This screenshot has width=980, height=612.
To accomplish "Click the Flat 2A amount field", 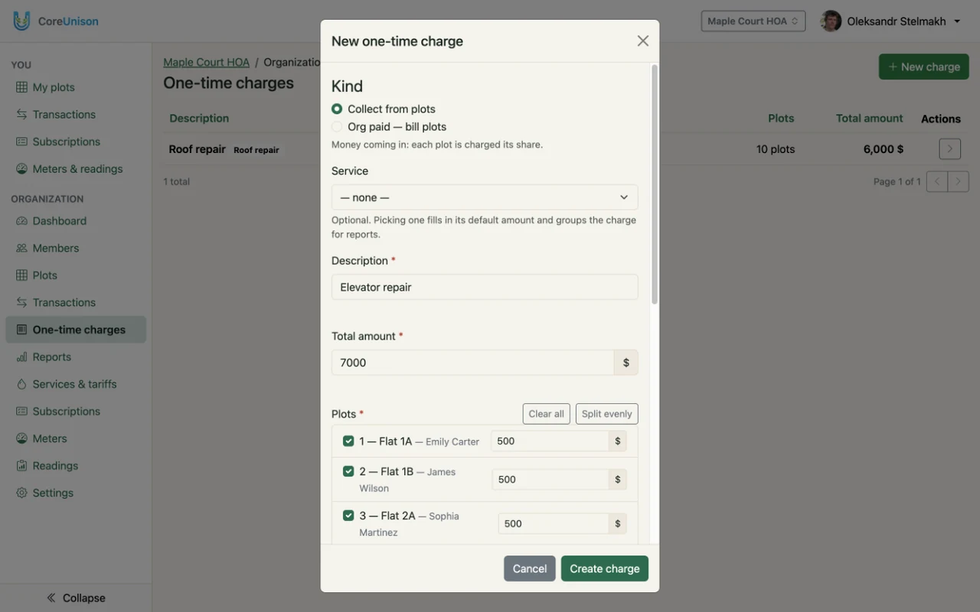I will click(x=554, y=524).
